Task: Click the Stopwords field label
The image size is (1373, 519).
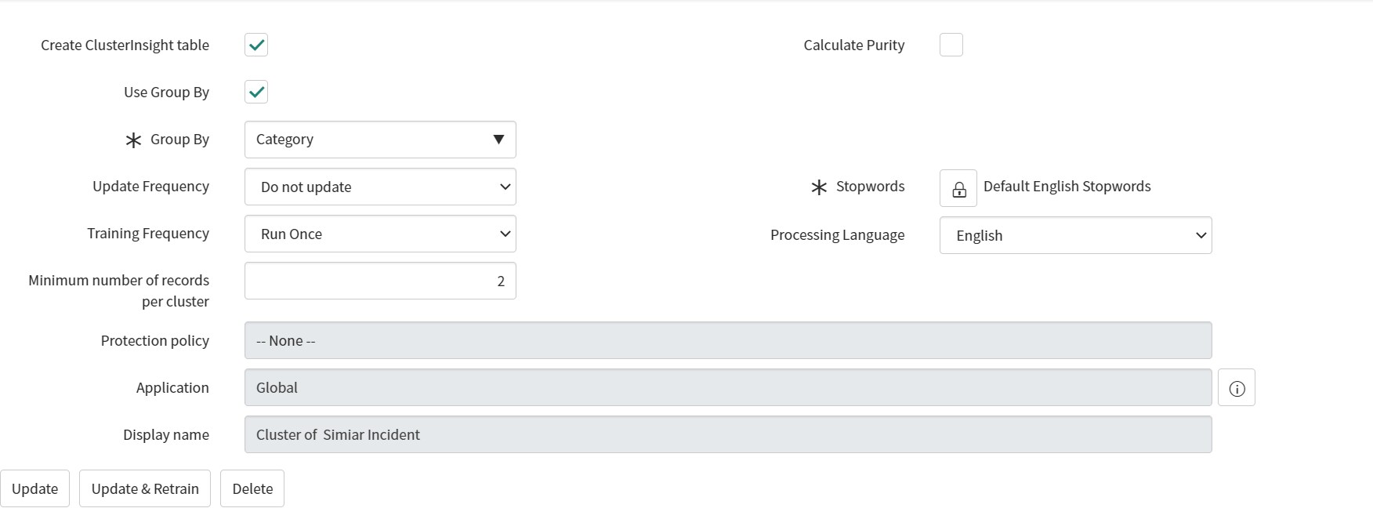Action: tap(870, 187)
